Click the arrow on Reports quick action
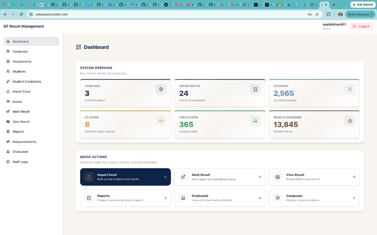The height and width of the screenshot is (235, 377). pos(165,198)
